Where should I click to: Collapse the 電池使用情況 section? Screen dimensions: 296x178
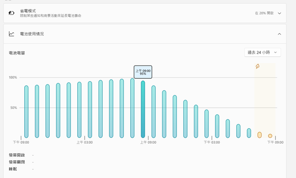tap(280, 34)
